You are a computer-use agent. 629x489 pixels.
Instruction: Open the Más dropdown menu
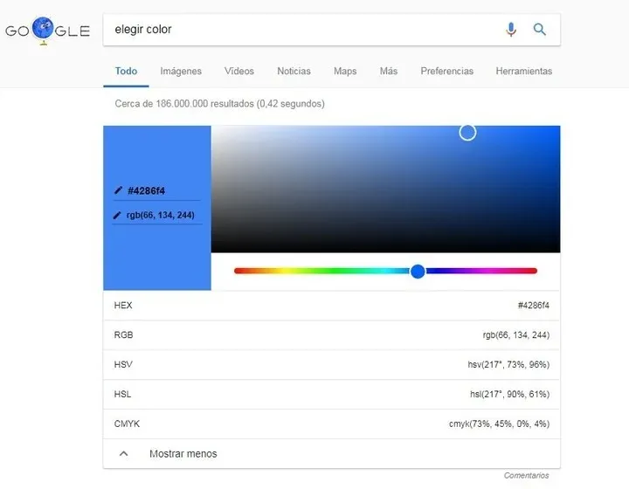click(x=389, y=72)
